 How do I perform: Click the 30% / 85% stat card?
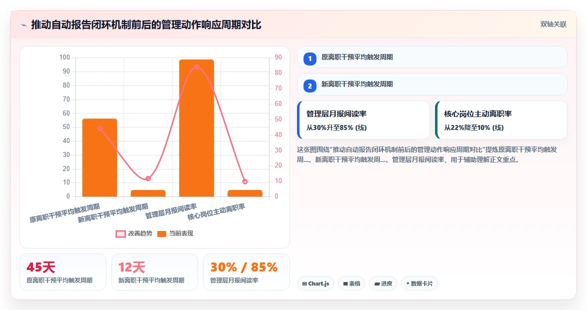click(246, 272)
